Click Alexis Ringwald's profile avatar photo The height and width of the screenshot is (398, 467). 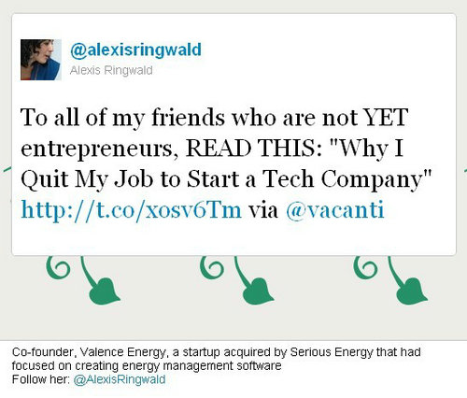(x=41, y=60)
